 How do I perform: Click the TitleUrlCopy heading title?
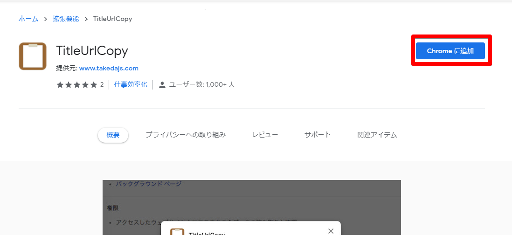pos(92,51)
